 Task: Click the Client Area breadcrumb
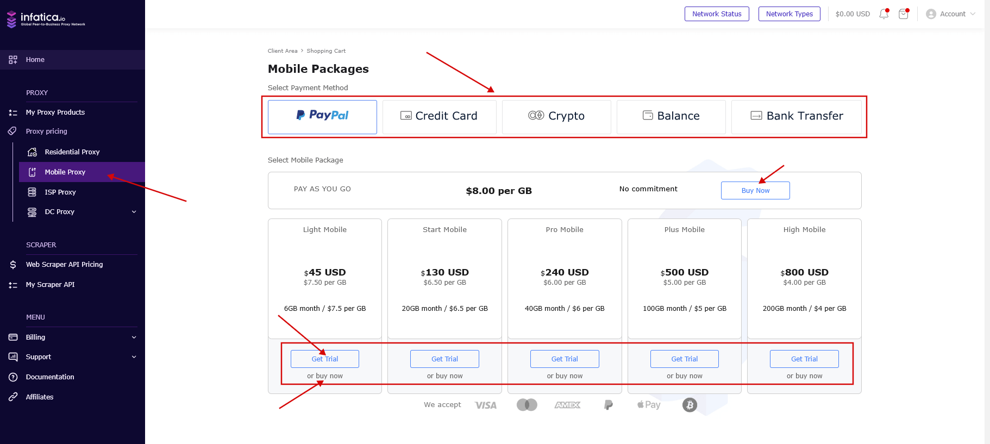pyautogui.click(x=283, y=51)
